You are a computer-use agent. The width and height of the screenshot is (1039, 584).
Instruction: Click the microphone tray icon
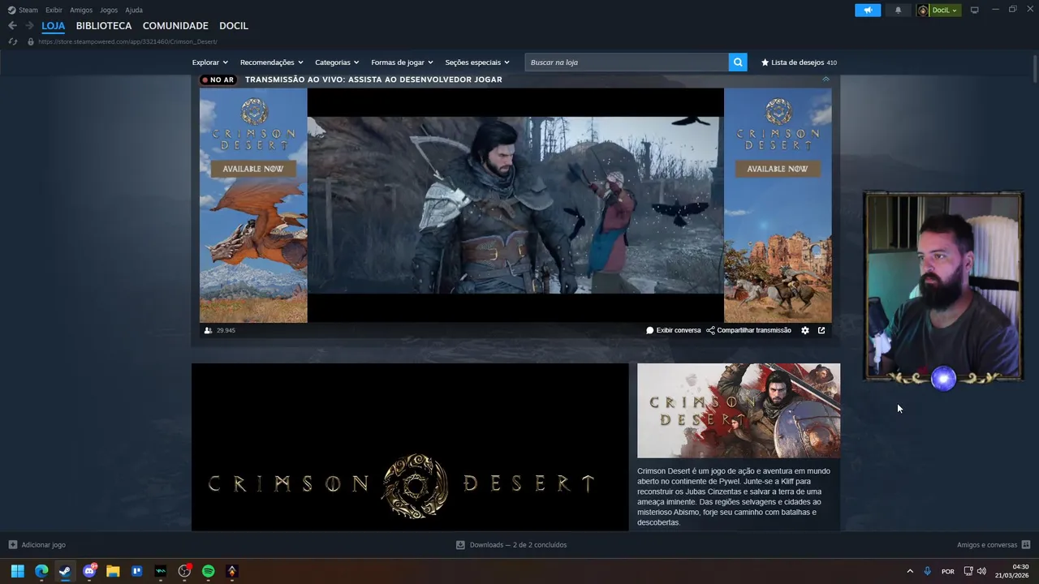point(928,571)
